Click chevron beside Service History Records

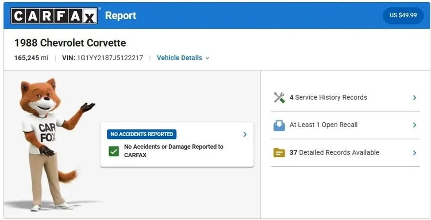pyautogui.click(x=414, y=98)
